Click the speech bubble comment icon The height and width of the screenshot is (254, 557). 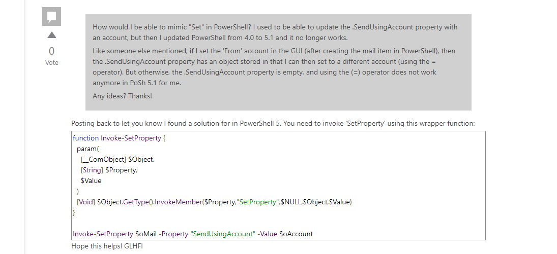coord(51,17)
